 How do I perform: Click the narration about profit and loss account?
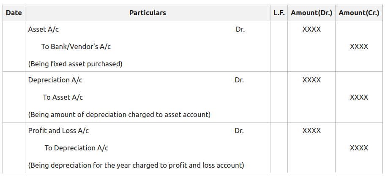point(136,165)
